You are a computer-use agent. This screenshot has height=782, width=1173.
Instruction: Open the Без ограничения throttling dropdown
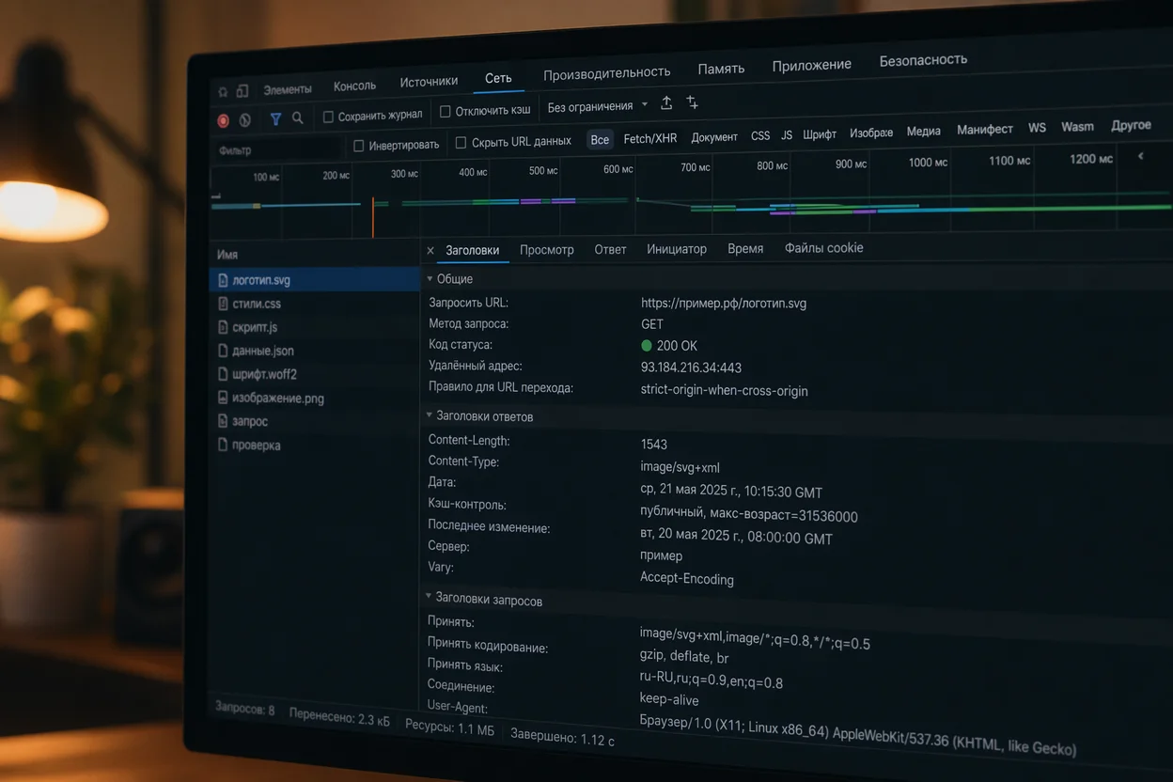pyautogui.click(x=598, y=106)
